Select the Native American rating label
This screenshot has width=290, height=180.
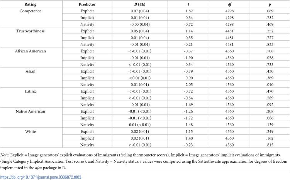31,111
